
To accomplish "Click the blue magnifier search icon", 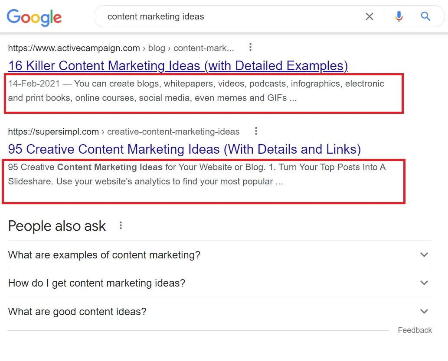I will [425, 17].
